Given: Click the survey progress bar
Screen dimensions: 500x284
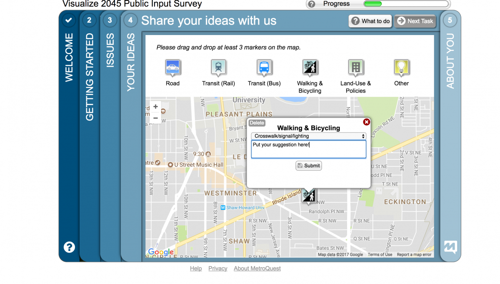Looking at the screenshot, I should (x=407, y=4).
